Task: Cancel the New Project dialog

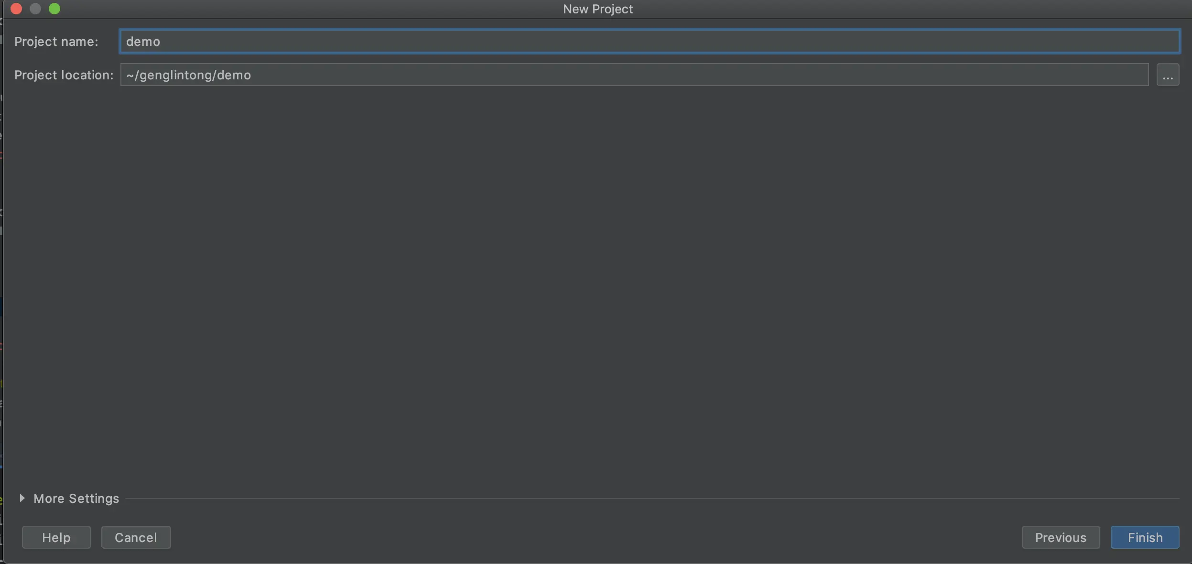Action: pyautogui.click(x=136, y=537)
